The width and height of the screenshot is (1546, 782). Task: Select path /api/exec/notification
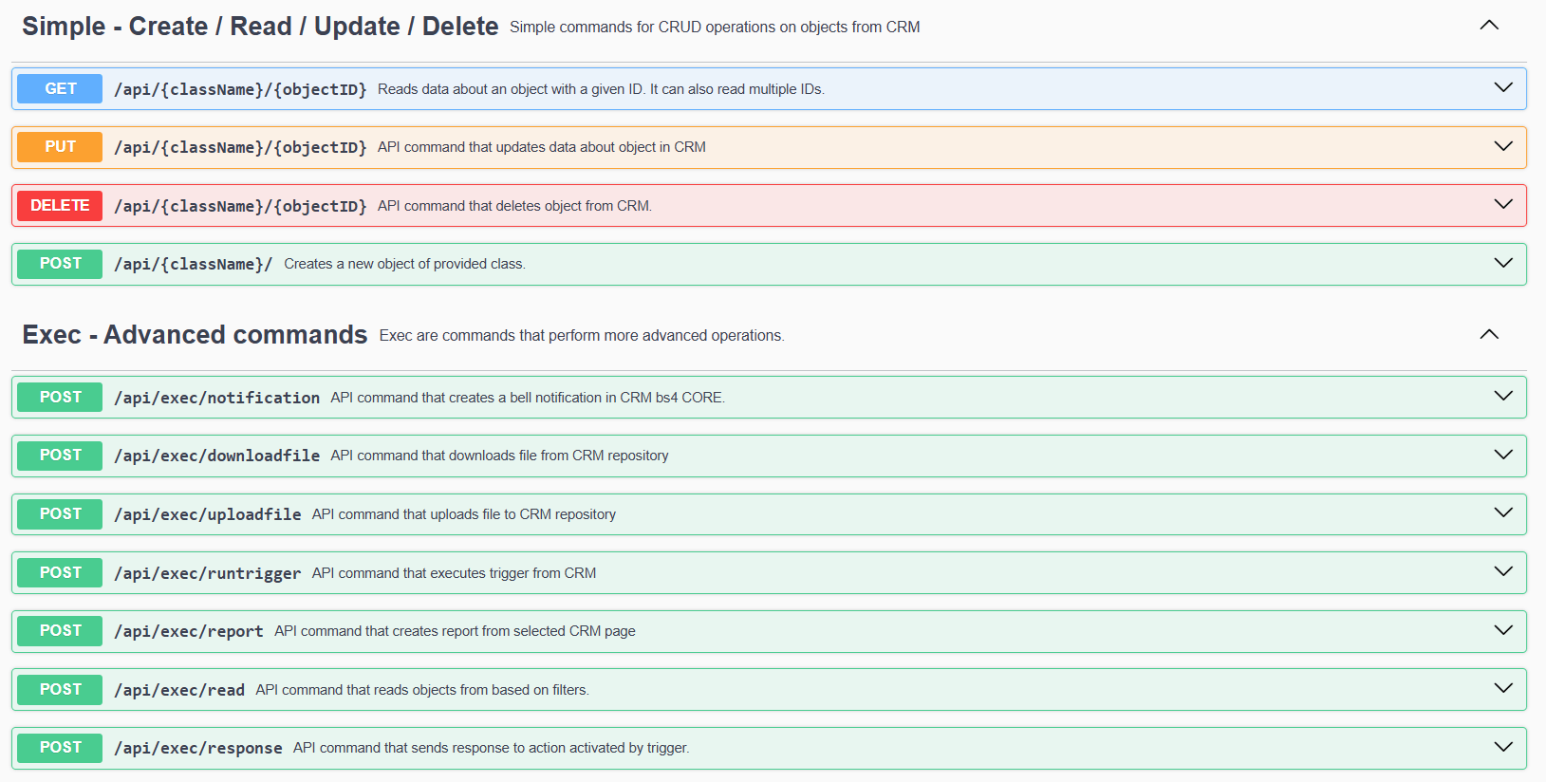(216, 398)
